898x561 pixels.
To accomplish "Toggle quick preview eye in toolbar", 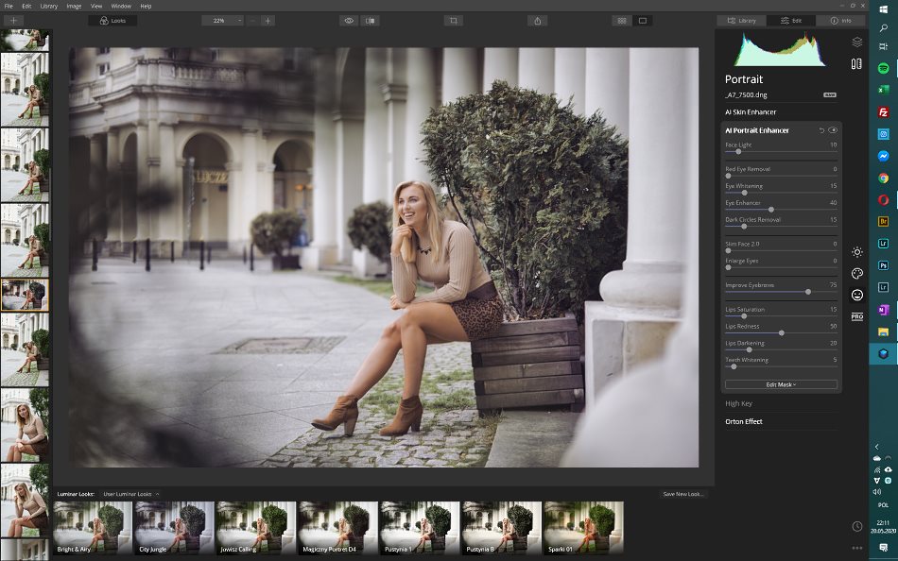I will tap(349, 21).
